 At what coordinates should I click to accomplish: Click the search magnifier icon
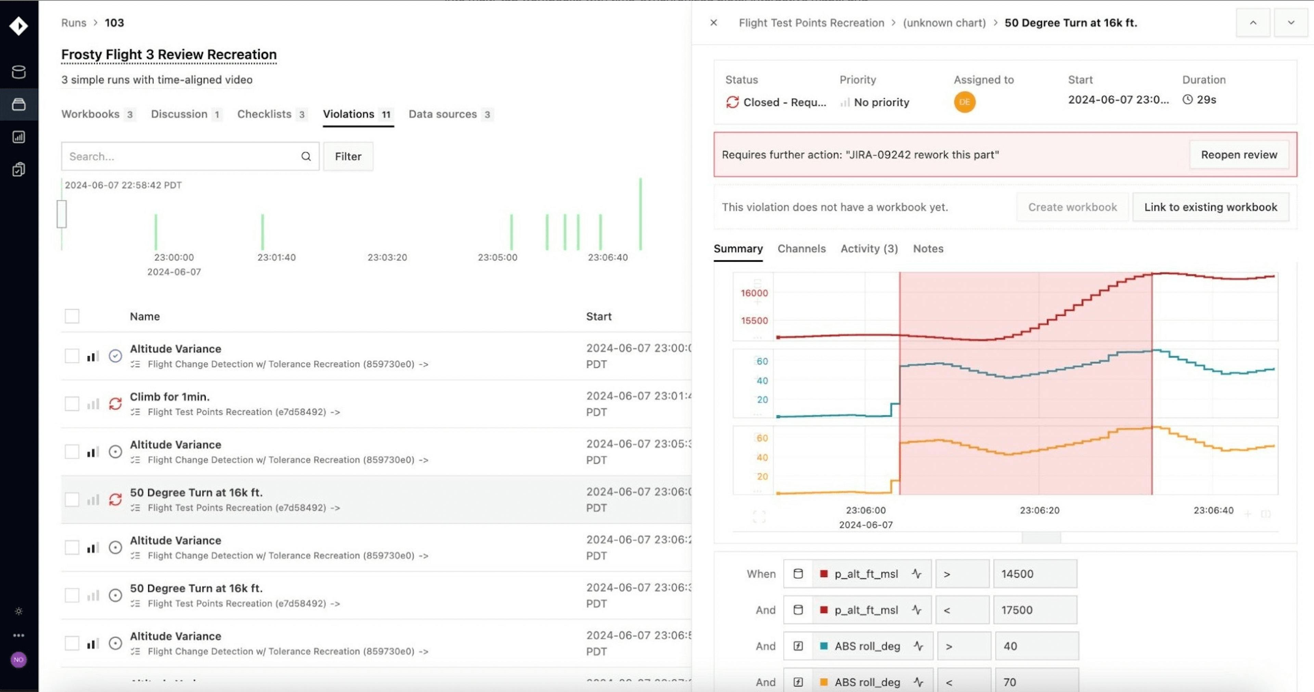coord(306,156)
